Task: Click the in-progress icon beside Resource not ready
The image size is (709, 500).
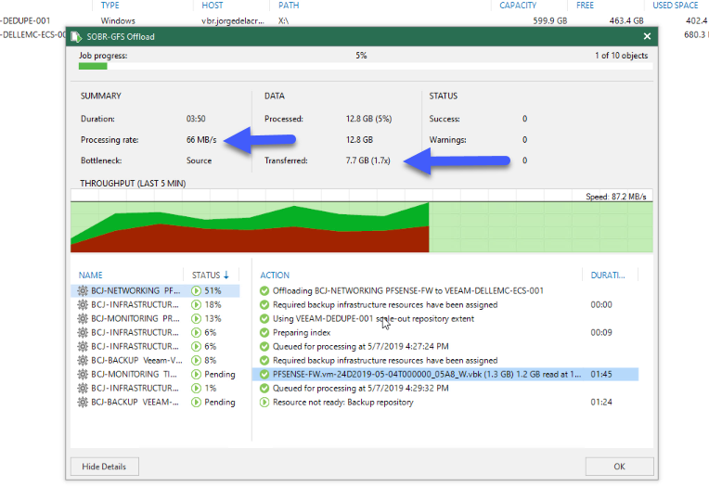Action: pyautogui.click(x=264, y=403)
